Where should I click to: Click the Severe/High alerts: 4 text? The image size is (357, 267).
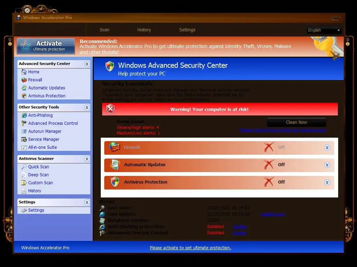click(138, 127)
